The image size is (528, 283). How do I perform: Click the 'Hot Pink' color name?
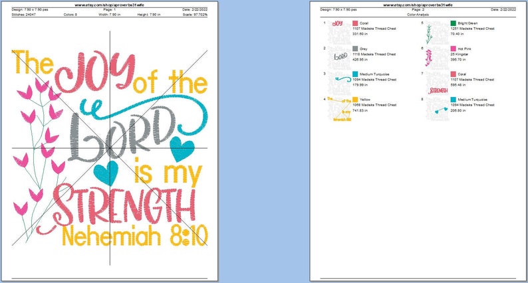[x=464, y=48]
